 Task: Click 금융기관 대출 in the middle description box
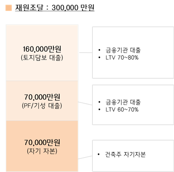(123, 102)
